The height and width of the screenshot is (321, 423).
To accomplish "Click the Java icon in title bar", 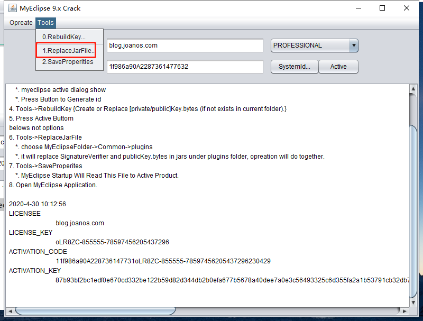I will tap(11, 8).
